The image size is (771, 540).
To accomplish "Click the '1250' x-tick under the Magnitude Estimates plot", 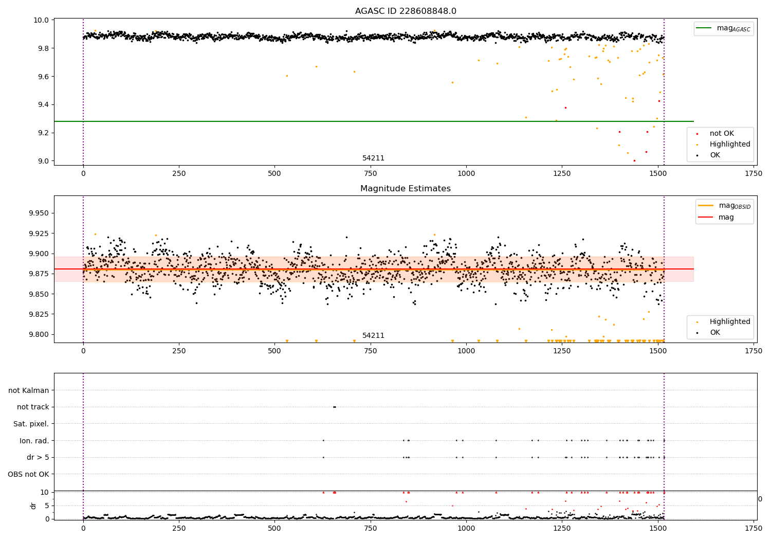I will pyautogui.click(x=562, y=351).
